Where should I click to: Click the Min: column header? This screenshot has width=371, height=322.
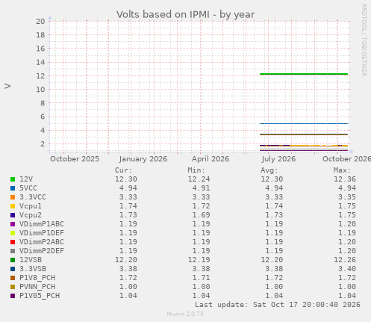[196, 170]
